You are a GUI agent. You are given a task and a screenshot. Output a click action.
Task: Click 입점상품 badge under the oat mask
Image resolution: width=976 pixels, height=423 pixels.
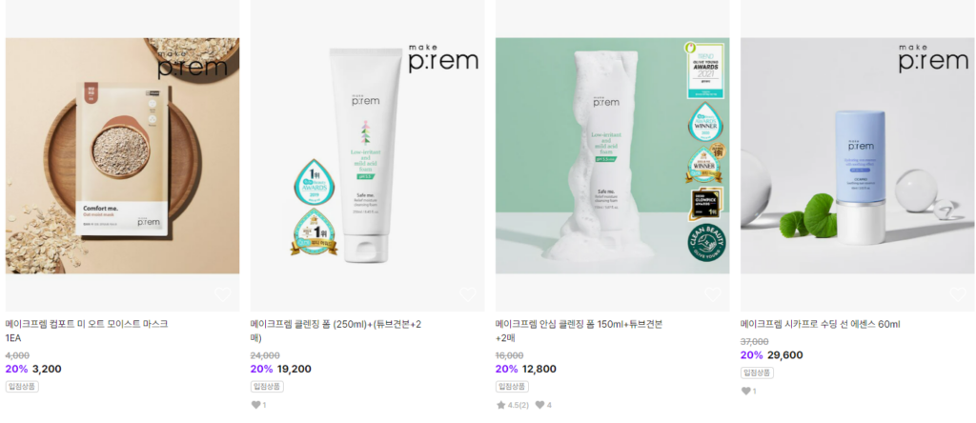(x=23, y=386)
